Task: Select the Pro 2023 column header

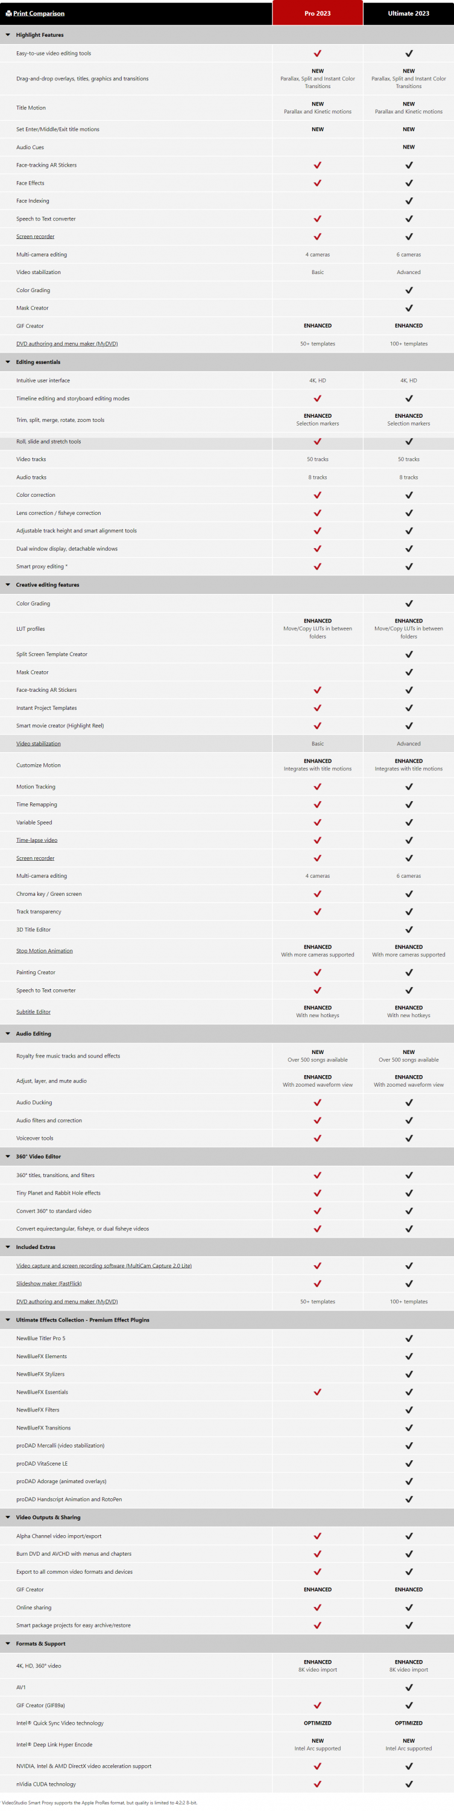Action: 317,13
